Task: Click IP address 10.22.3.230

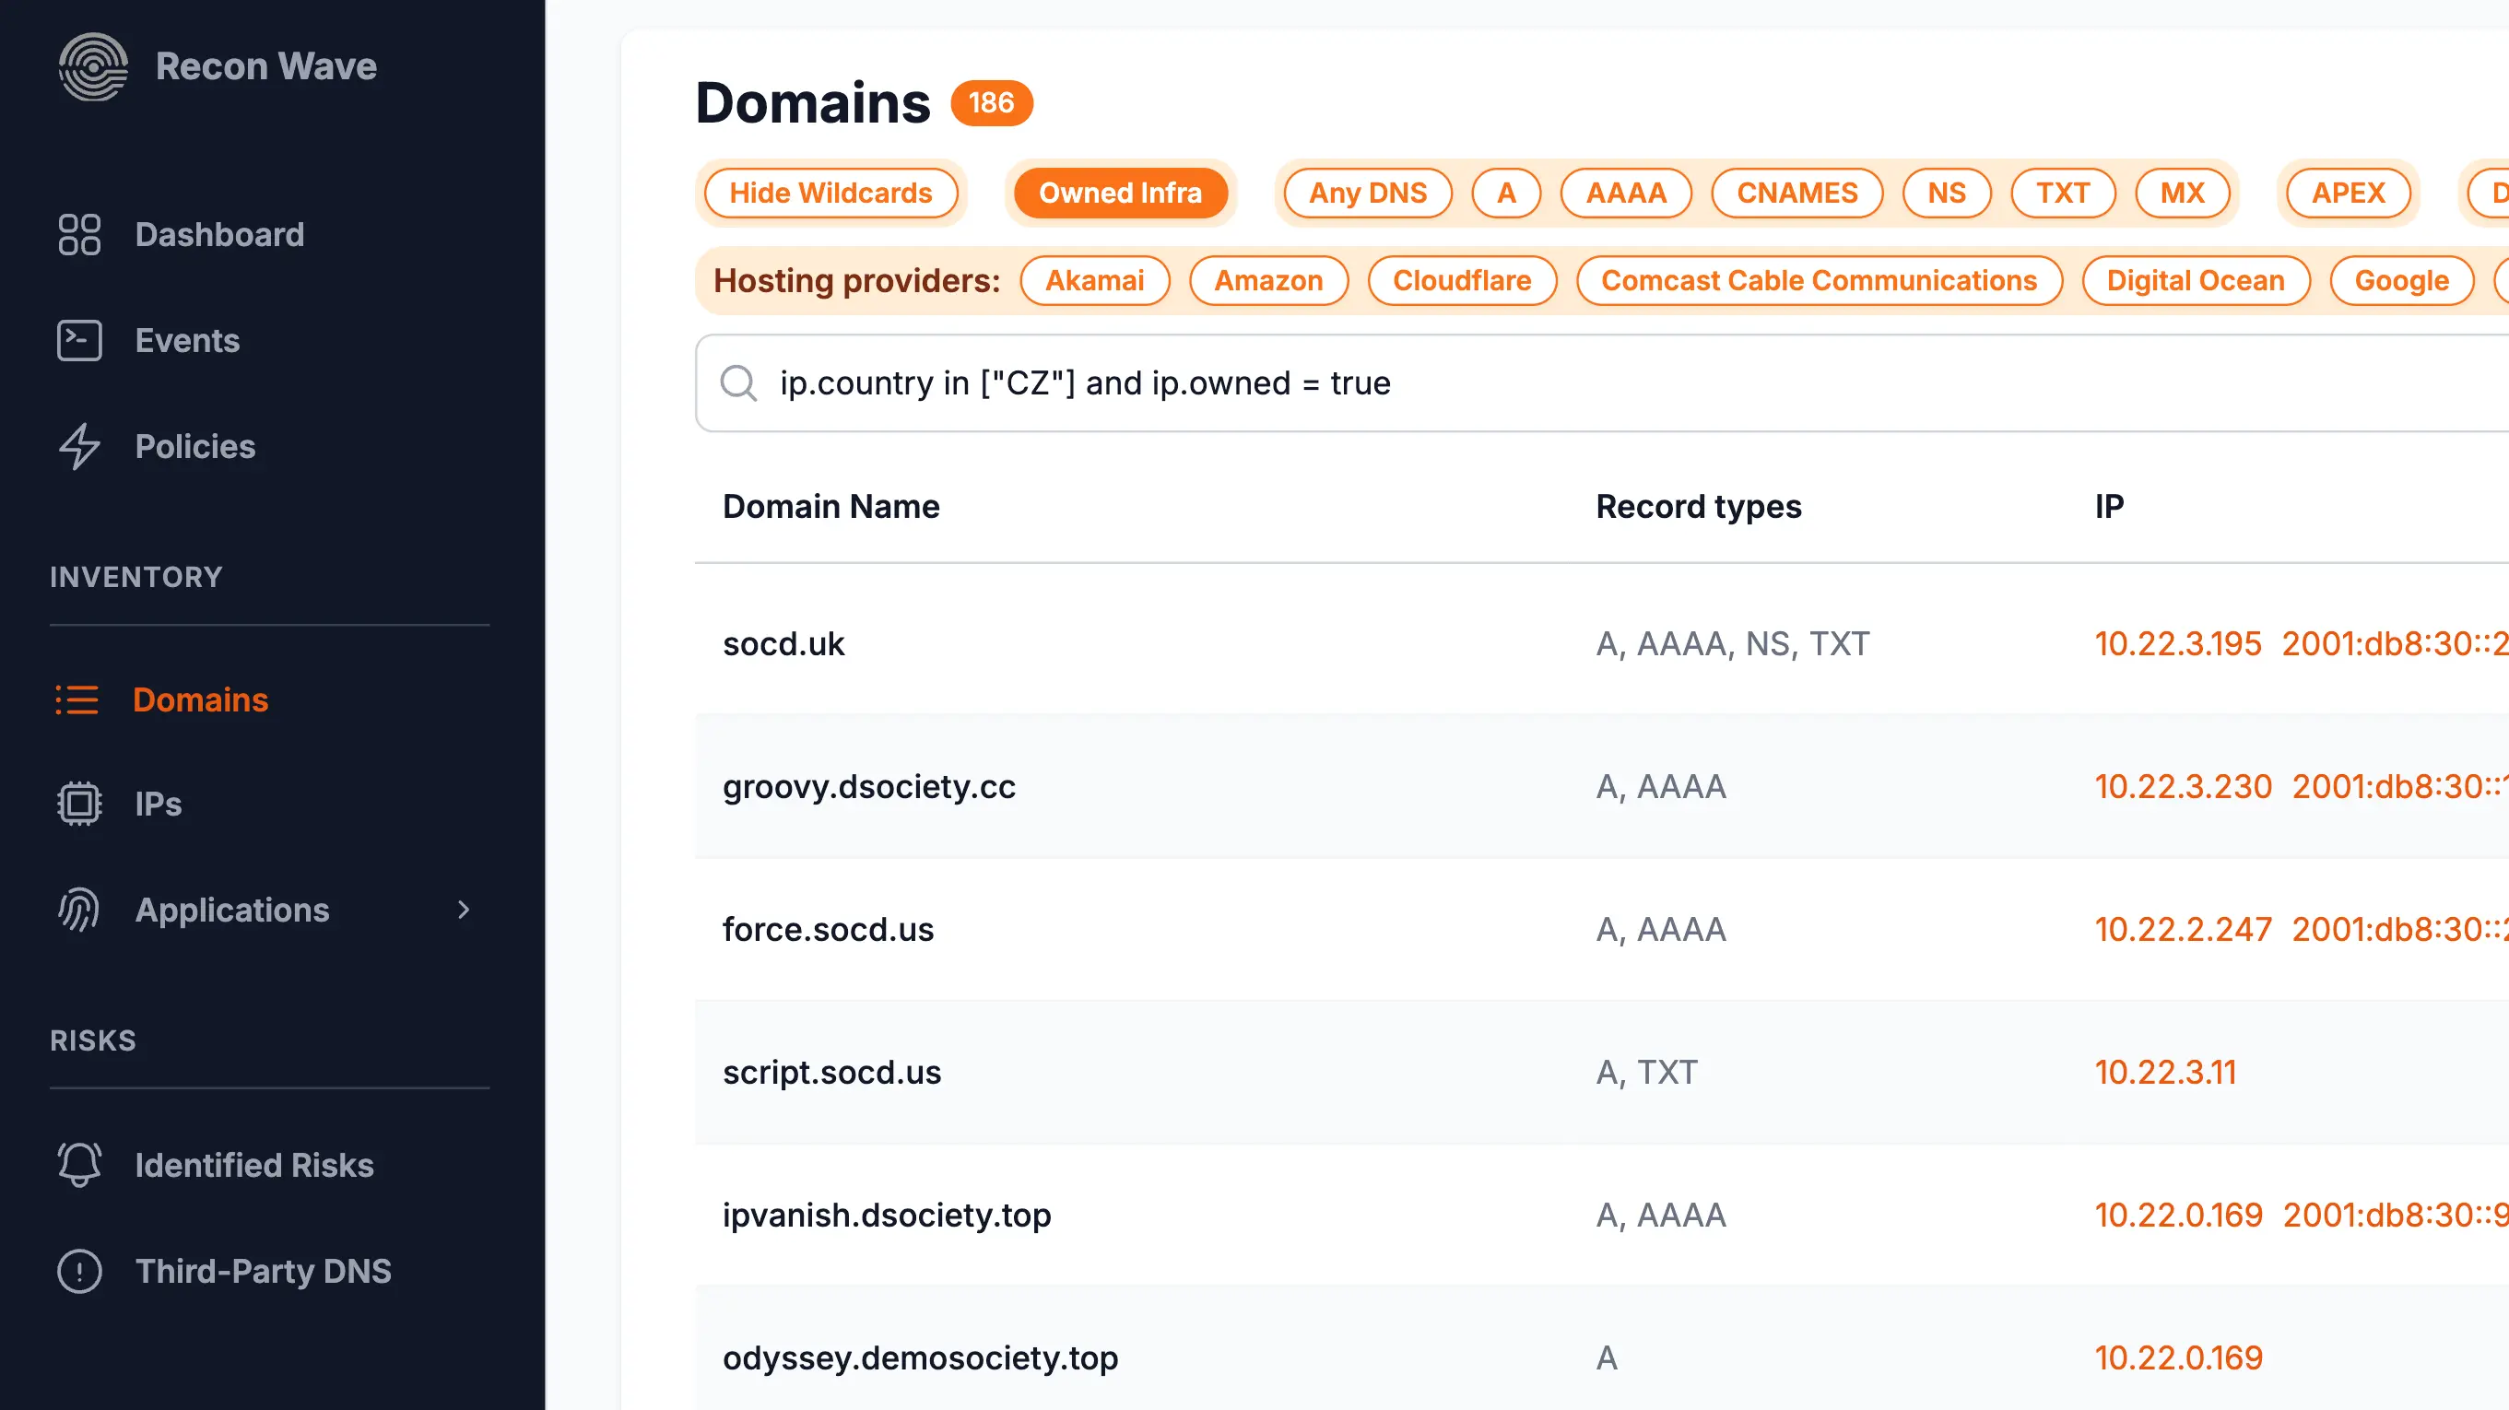Action: [x=2183, y=787]
